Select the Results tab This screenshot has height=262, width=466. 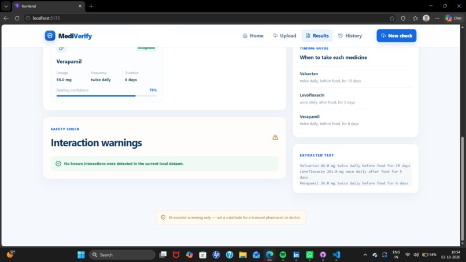point(317,36)
